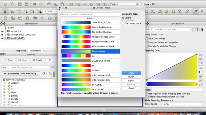
Task: Click the Threshold filter cube icon
Action: [x=35, y=19]
